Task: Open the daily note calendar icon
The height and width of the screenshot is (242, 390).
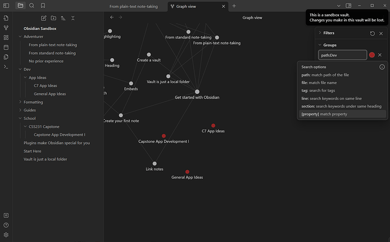Action: click(6, 47)
